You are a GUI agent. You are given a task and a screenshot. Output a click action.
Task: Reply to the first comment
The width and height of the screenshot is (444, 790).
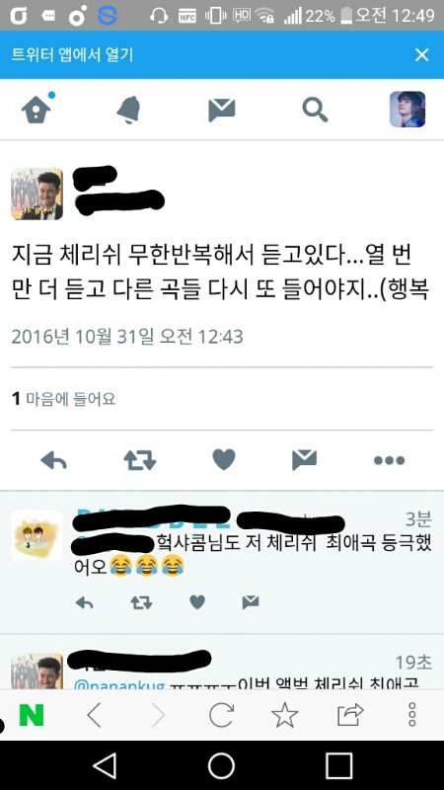pos(84,602)
